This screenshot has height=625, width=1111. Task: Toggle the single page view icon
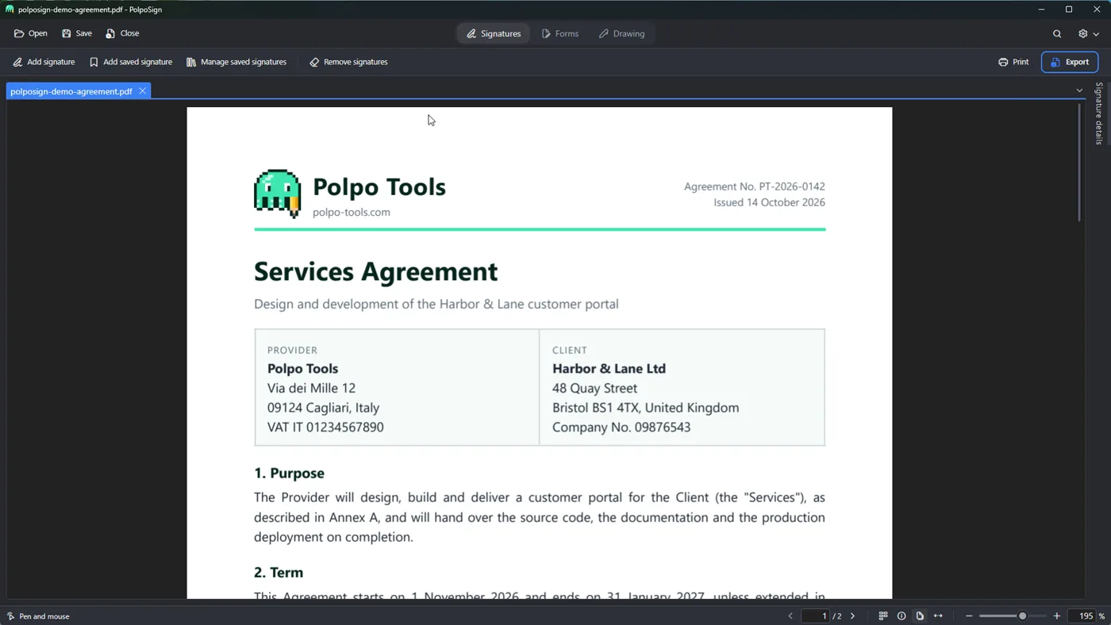pos(920,616)
